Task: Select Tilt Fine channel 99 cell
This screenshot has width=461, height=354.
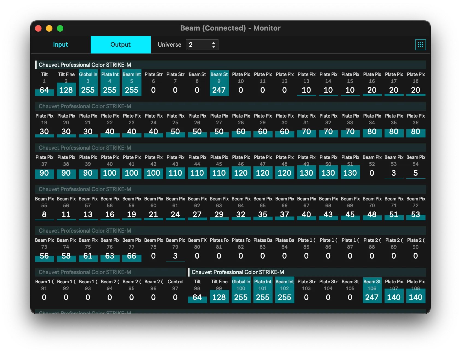Action: pos(219,290)
